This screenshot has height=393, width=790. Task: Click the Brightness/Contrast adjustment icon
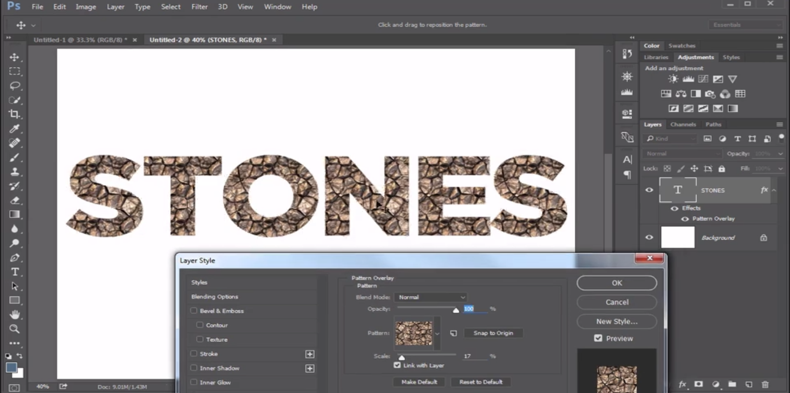[673, 79]
